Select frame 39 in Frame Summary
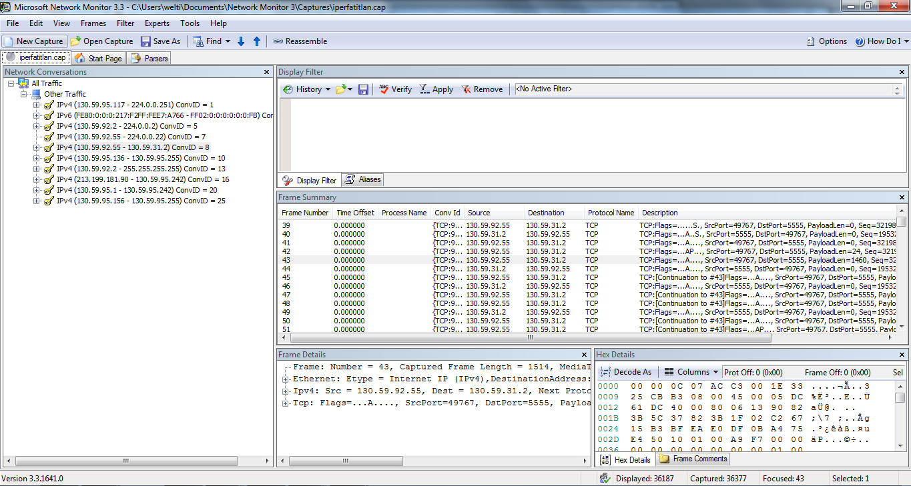The height and width of the screenshot is (486, 911). click(587, 225)
